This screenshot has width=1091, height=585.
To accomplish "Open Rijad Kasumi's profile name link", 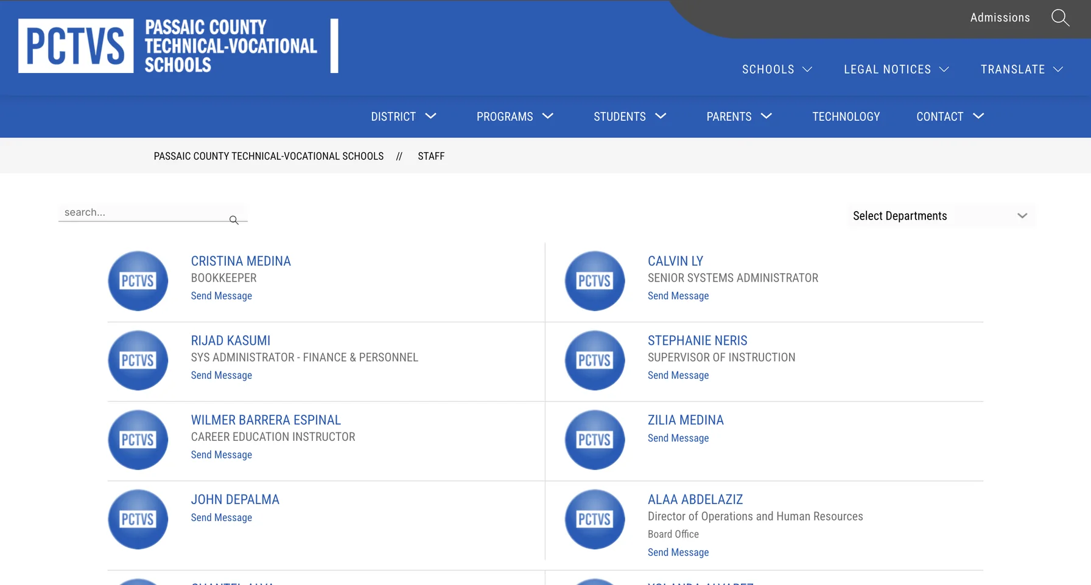I will click(x=230, y=341).
